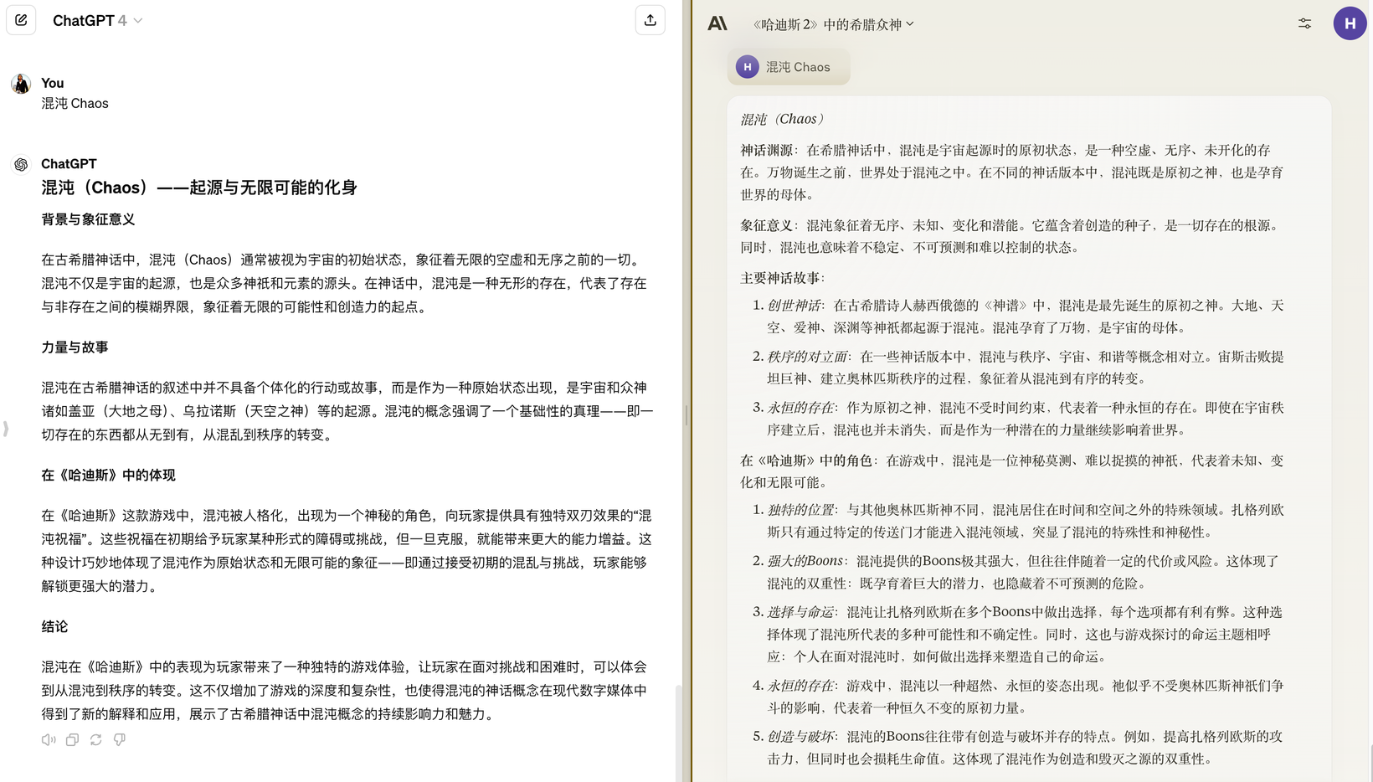Click the share conversation upload icon
This screenshot has width=1373, height=782.
point(650,20)
